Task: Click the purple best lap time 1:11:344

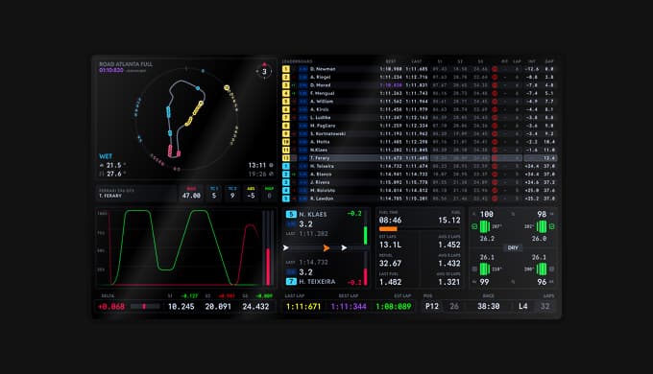Action: pos(349,307)
